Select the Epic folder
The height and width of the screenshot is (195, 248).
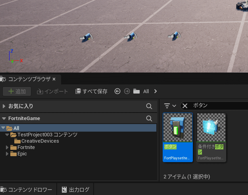click(x=19, y=154)
